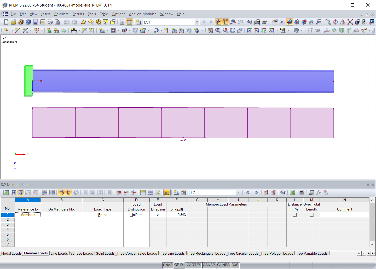This screenshot has width=376, height=269.
Task: Enable the 'Over Total Length' checkbox in row 1
Action: (311, 215)
